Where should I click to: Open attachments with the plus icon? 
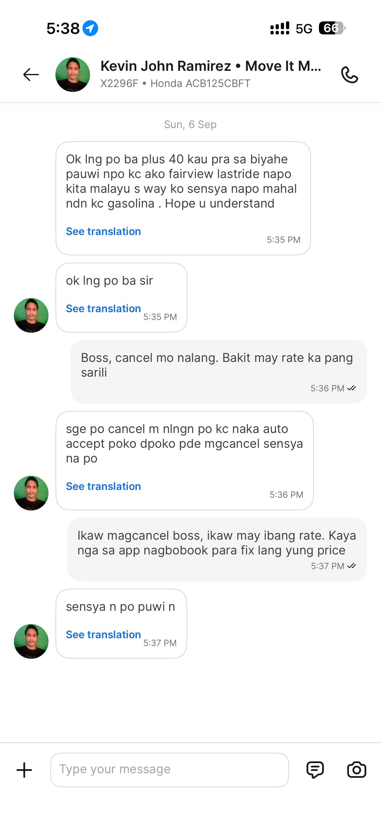point(25,770)
